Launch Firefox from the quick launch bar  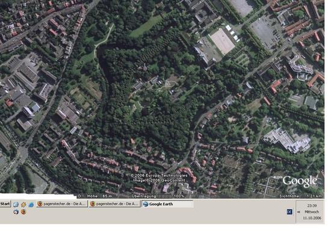pos(23,212)
